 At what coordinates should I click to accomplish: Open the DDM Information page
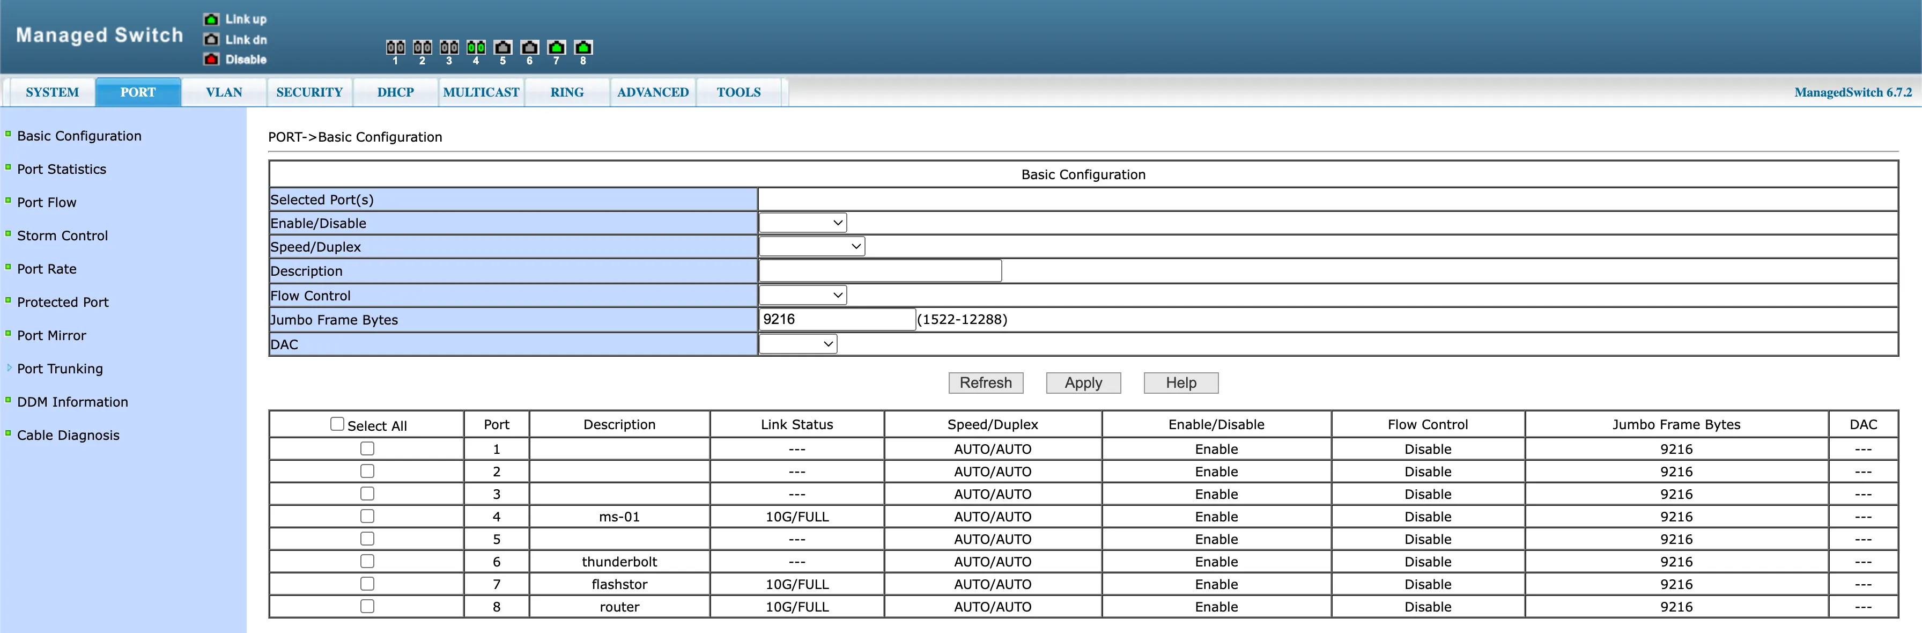73,402
